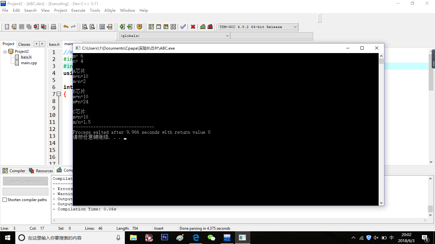This screenshot has width=435, height=244.
Task: Click the Syntax Check checkmark icon
Action: 183,27
